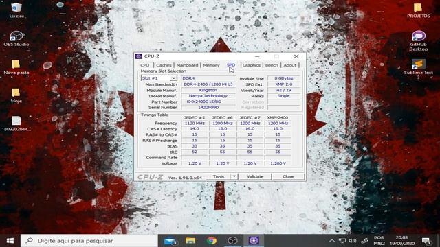Open File Explorer from taskbar

[x=190, y=241]
